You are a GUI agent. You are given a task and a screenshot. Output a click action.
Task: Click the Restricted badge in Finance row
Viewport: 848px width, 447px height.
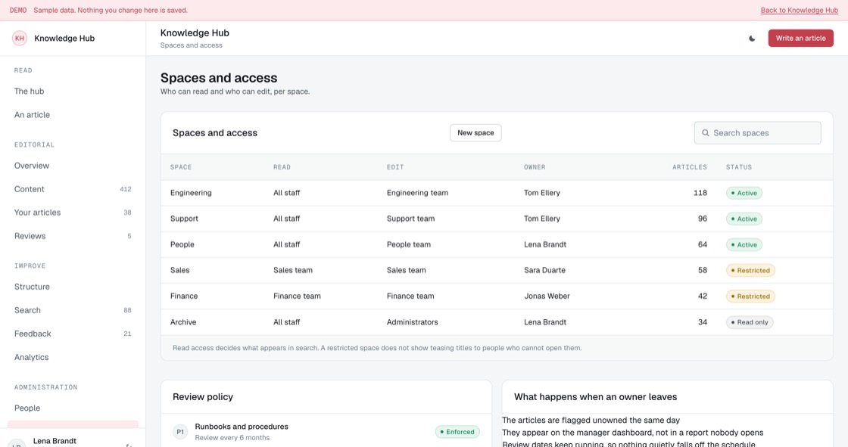tap(750, 296)
